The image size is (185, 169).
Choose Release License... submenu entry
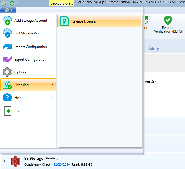tap(99, 21)
